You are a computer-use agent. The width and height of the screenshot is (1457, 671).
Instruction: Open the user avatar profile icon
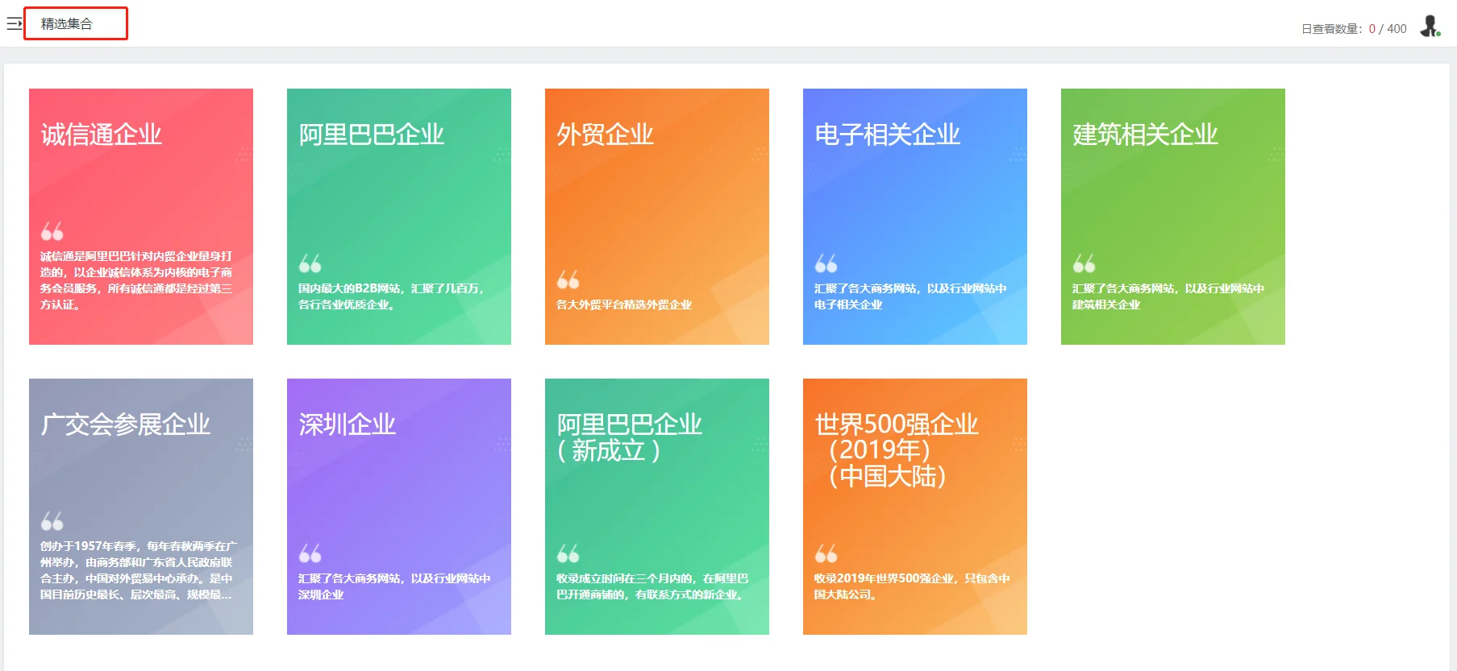click(1430, 27)
